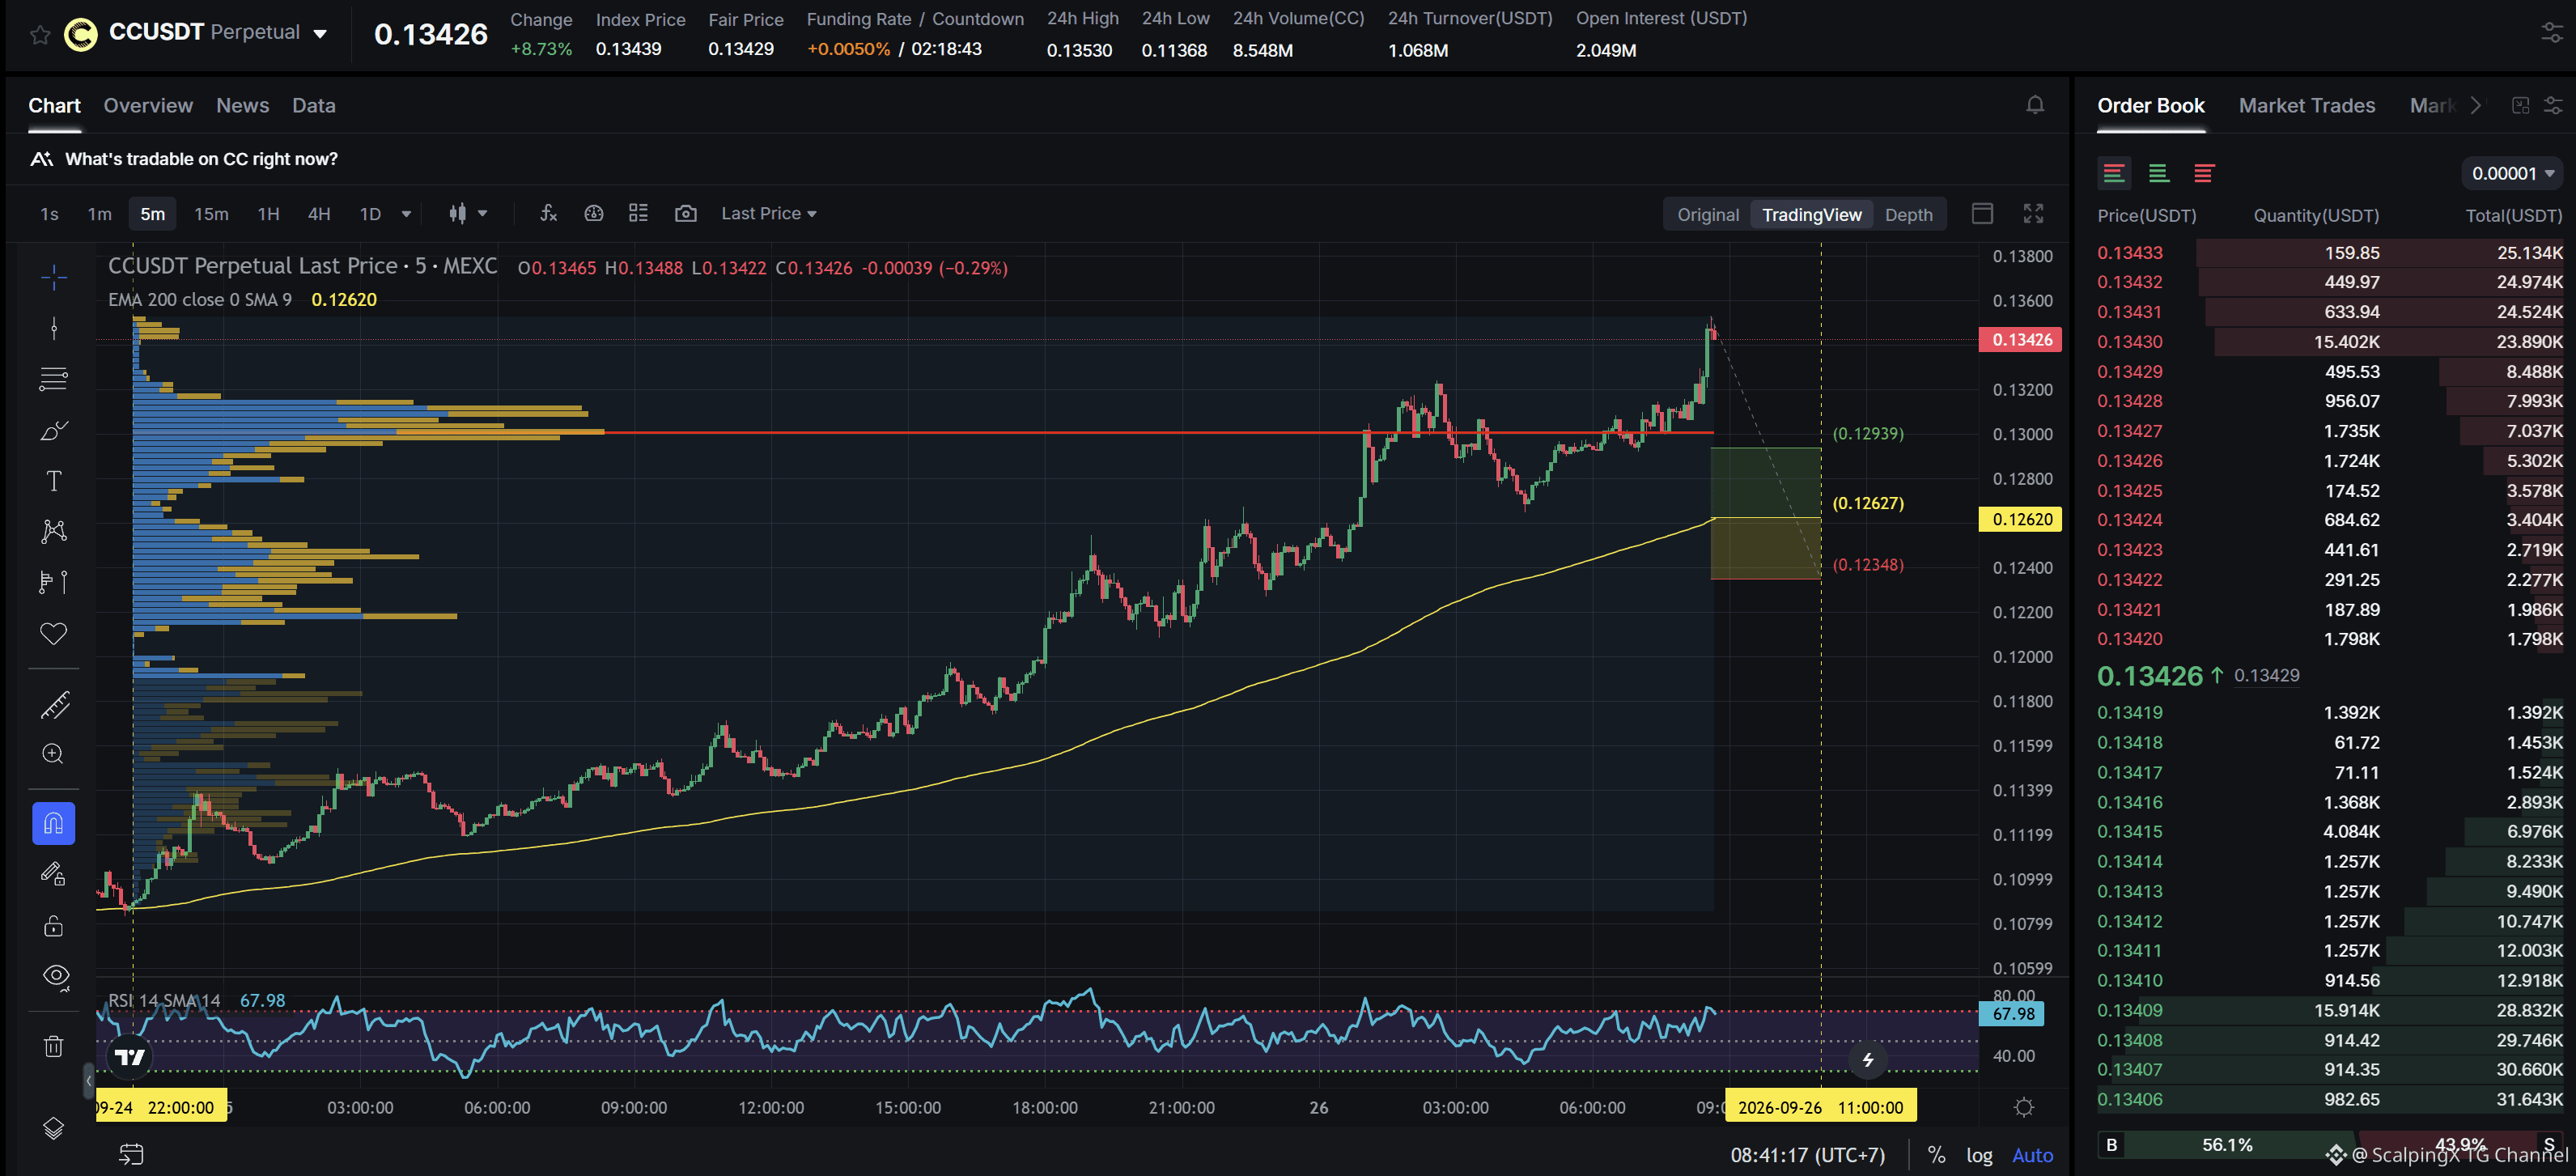Open the indicators fx menu

[x=548, y=213]
